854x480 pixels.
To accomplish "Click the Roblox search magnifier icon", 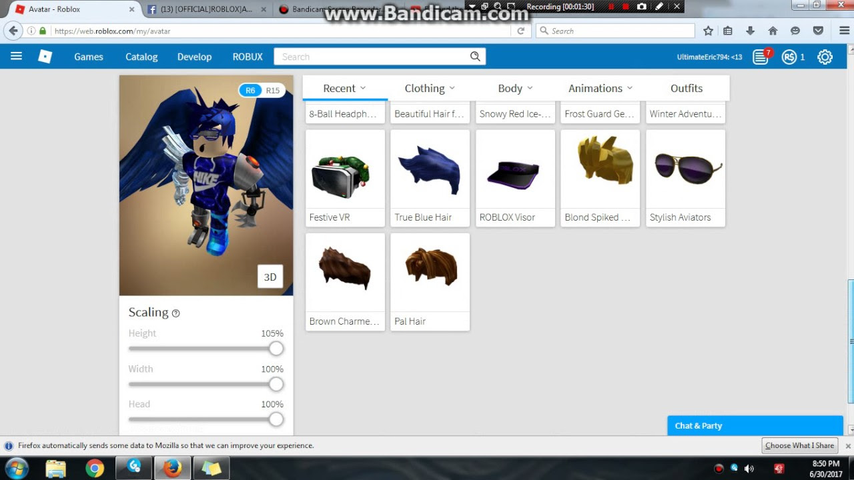I will (x=475, y=57).
